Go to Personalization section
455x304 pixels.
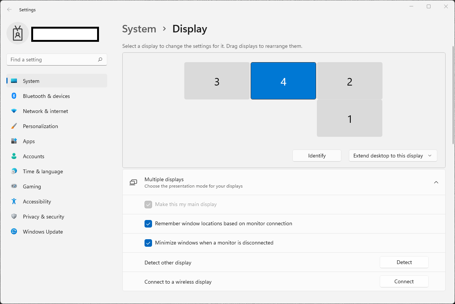click(x=57, y=126)
